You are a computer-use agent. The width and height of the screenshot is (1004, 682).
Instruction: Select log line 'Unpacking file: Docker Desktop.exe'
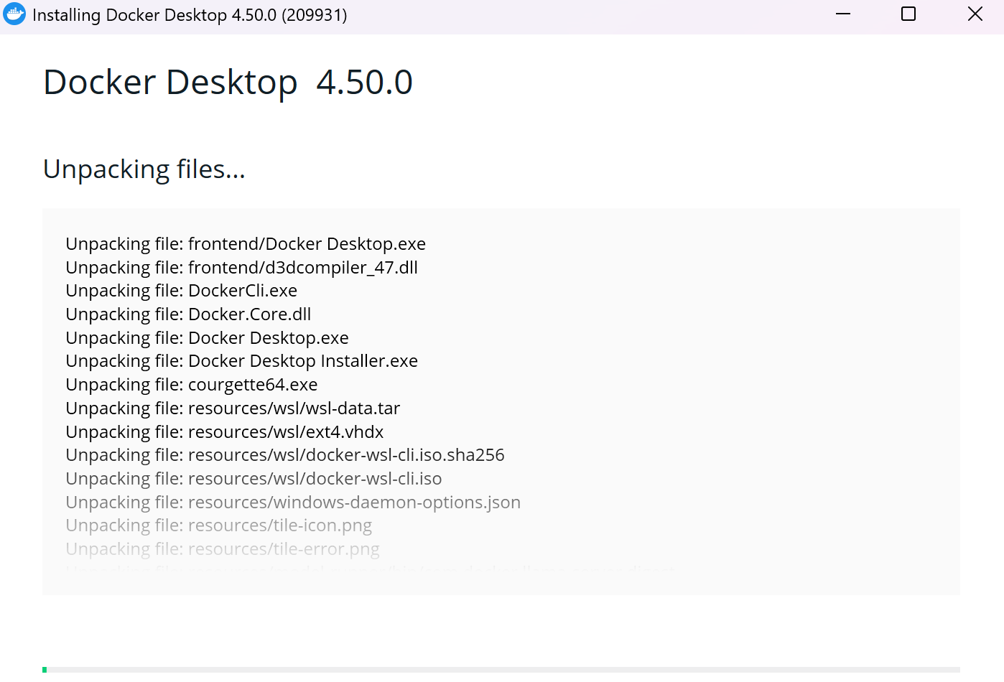207,338
